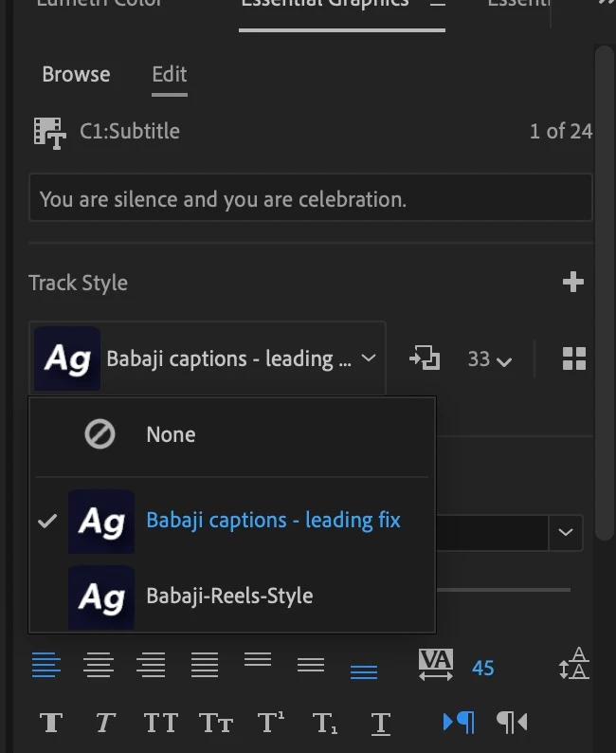Switch to the Browse tab
The image size is (616, 753).
(x=76, y=74)
